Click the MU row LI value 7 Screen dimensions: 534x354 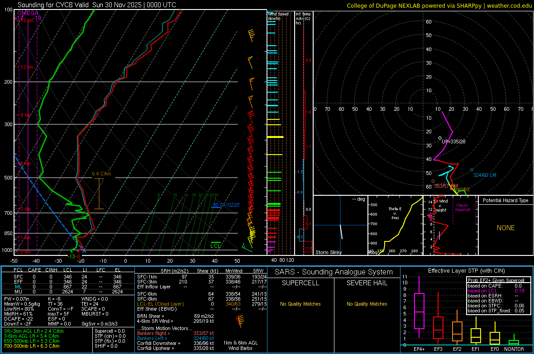point(84,292)
